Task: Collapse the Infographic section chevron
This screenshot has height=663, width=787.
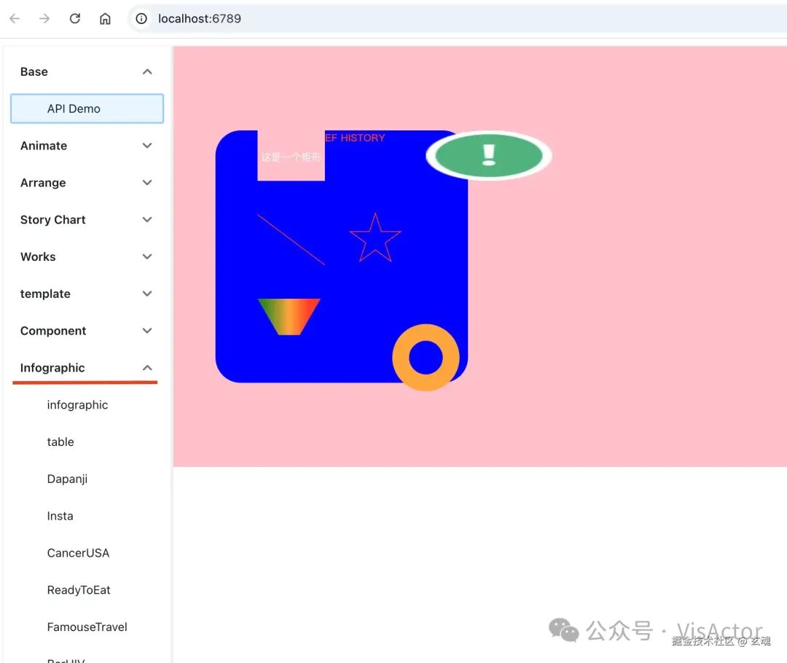Action: click(x=147, y=368)
